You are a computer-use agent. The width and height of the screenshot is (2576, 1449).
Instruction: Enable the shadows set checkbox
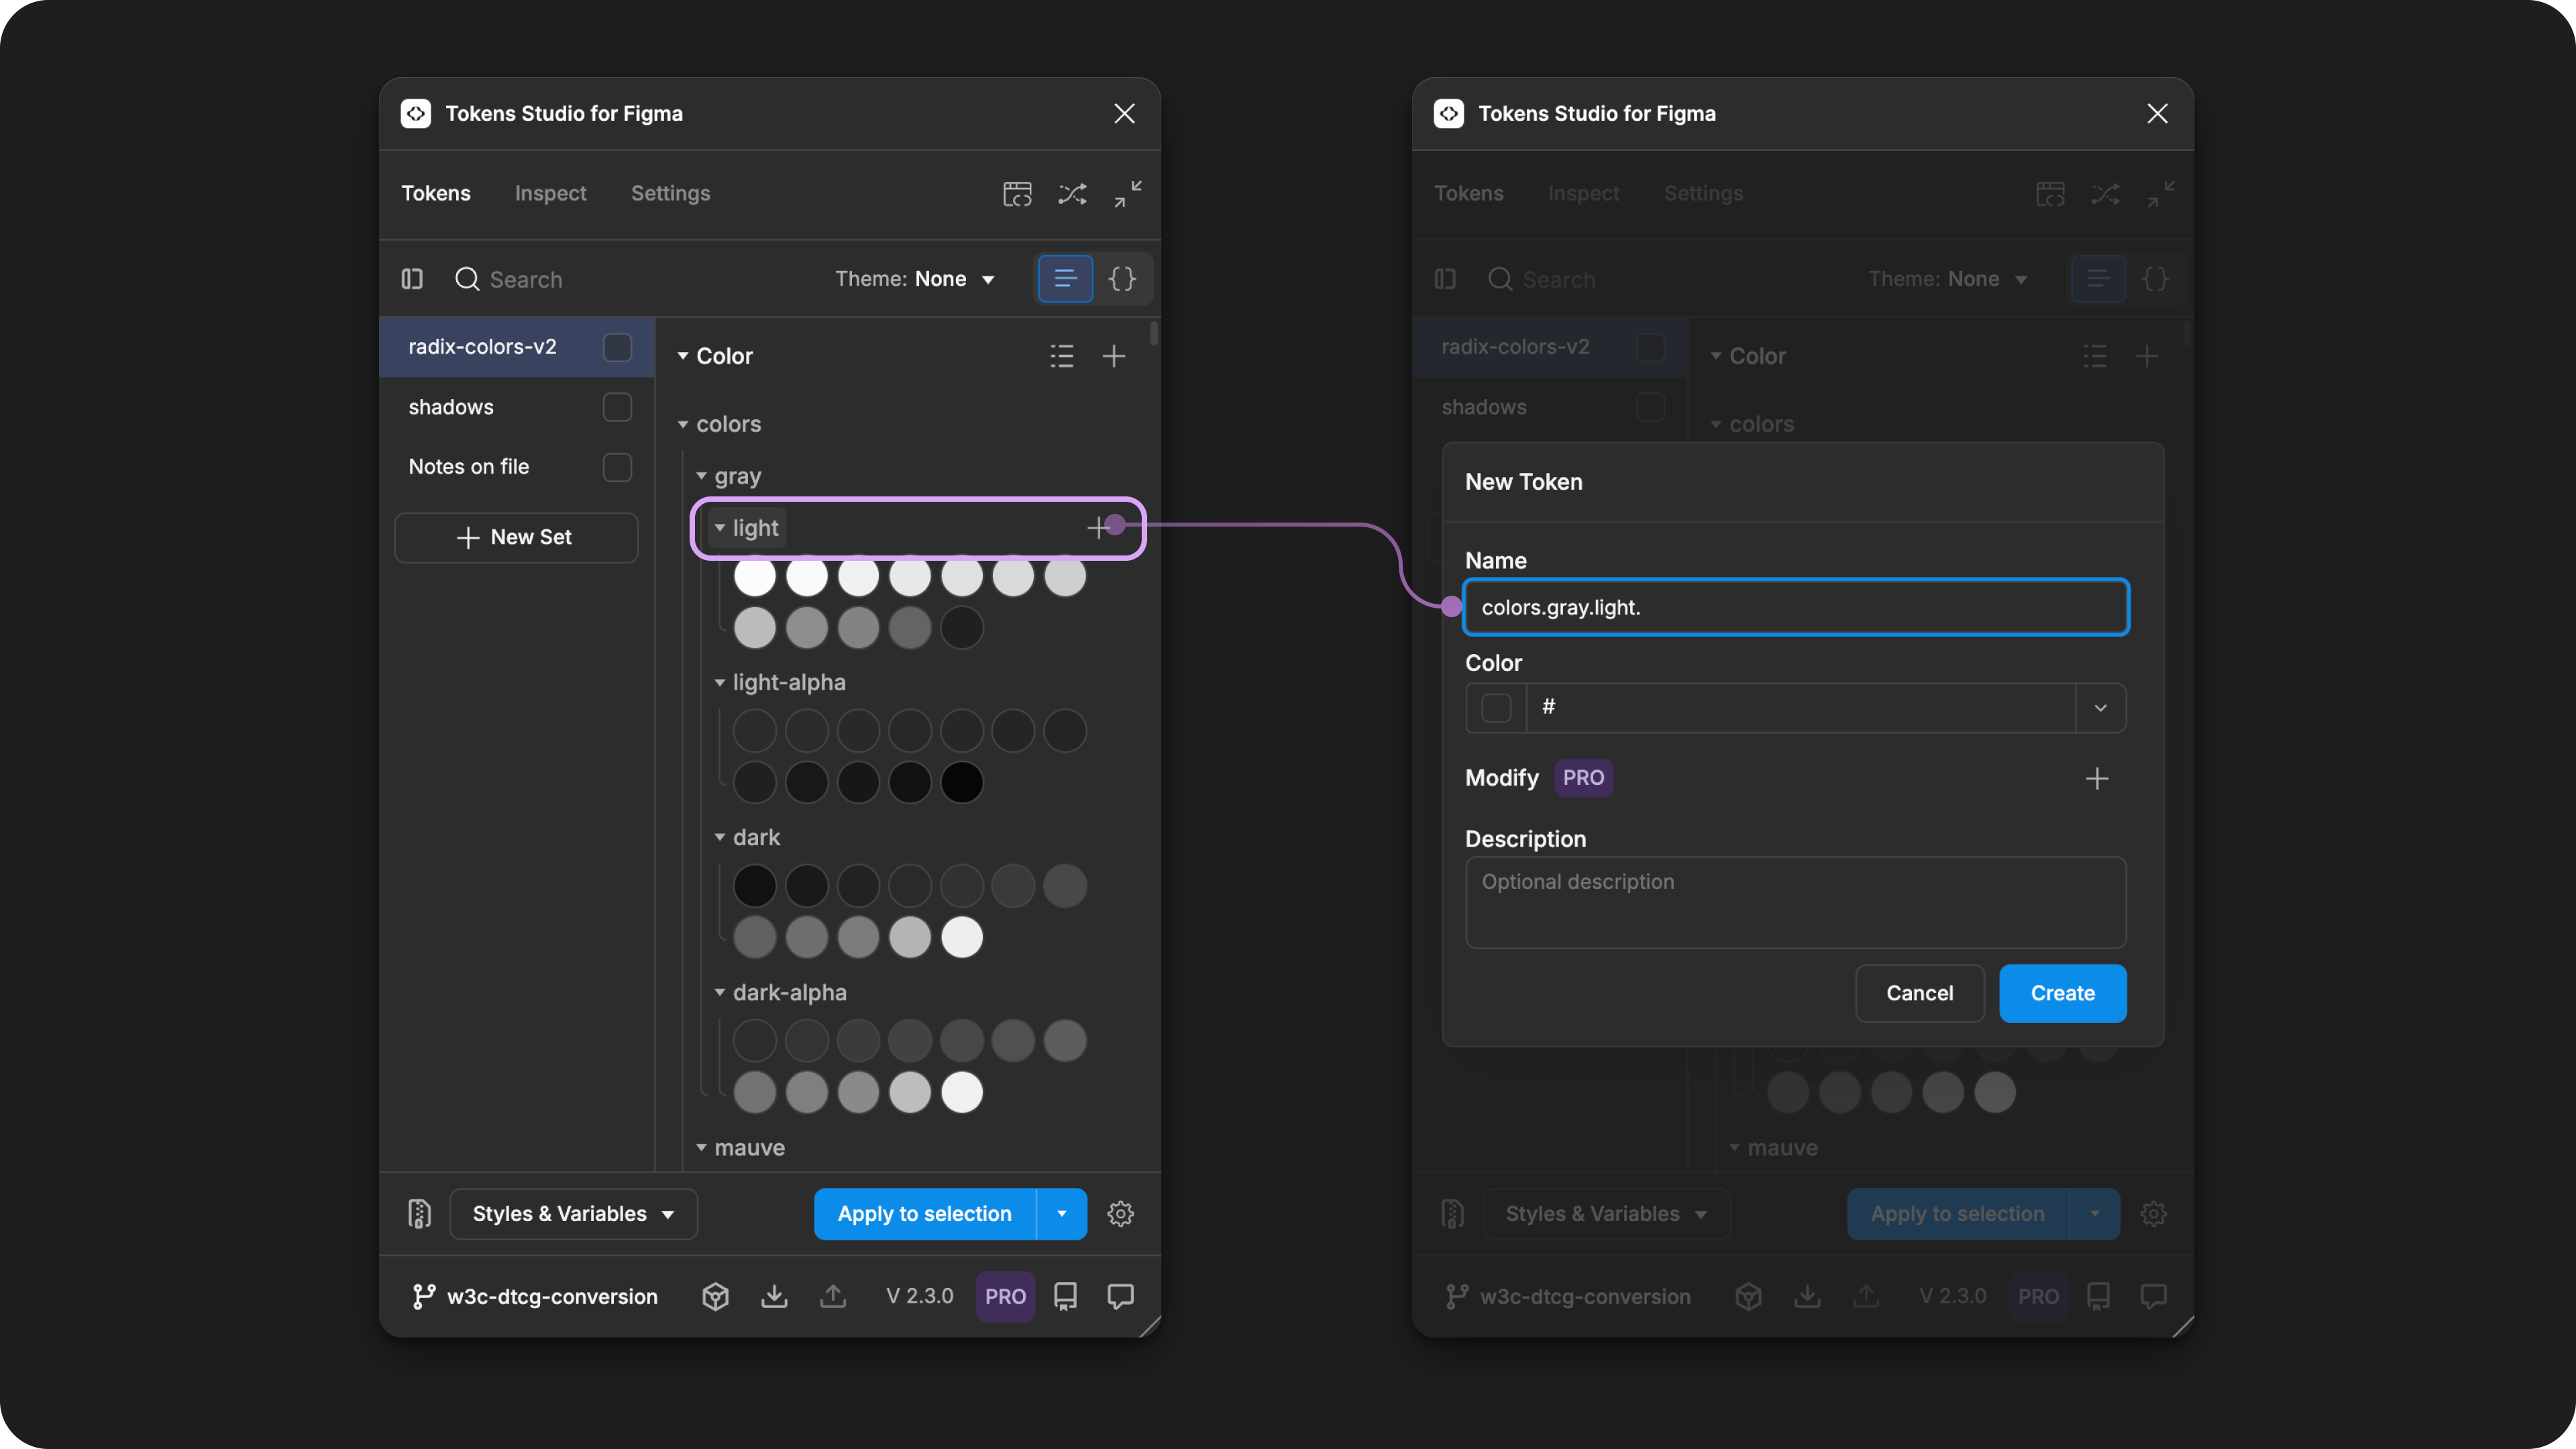tap(617, 407)
